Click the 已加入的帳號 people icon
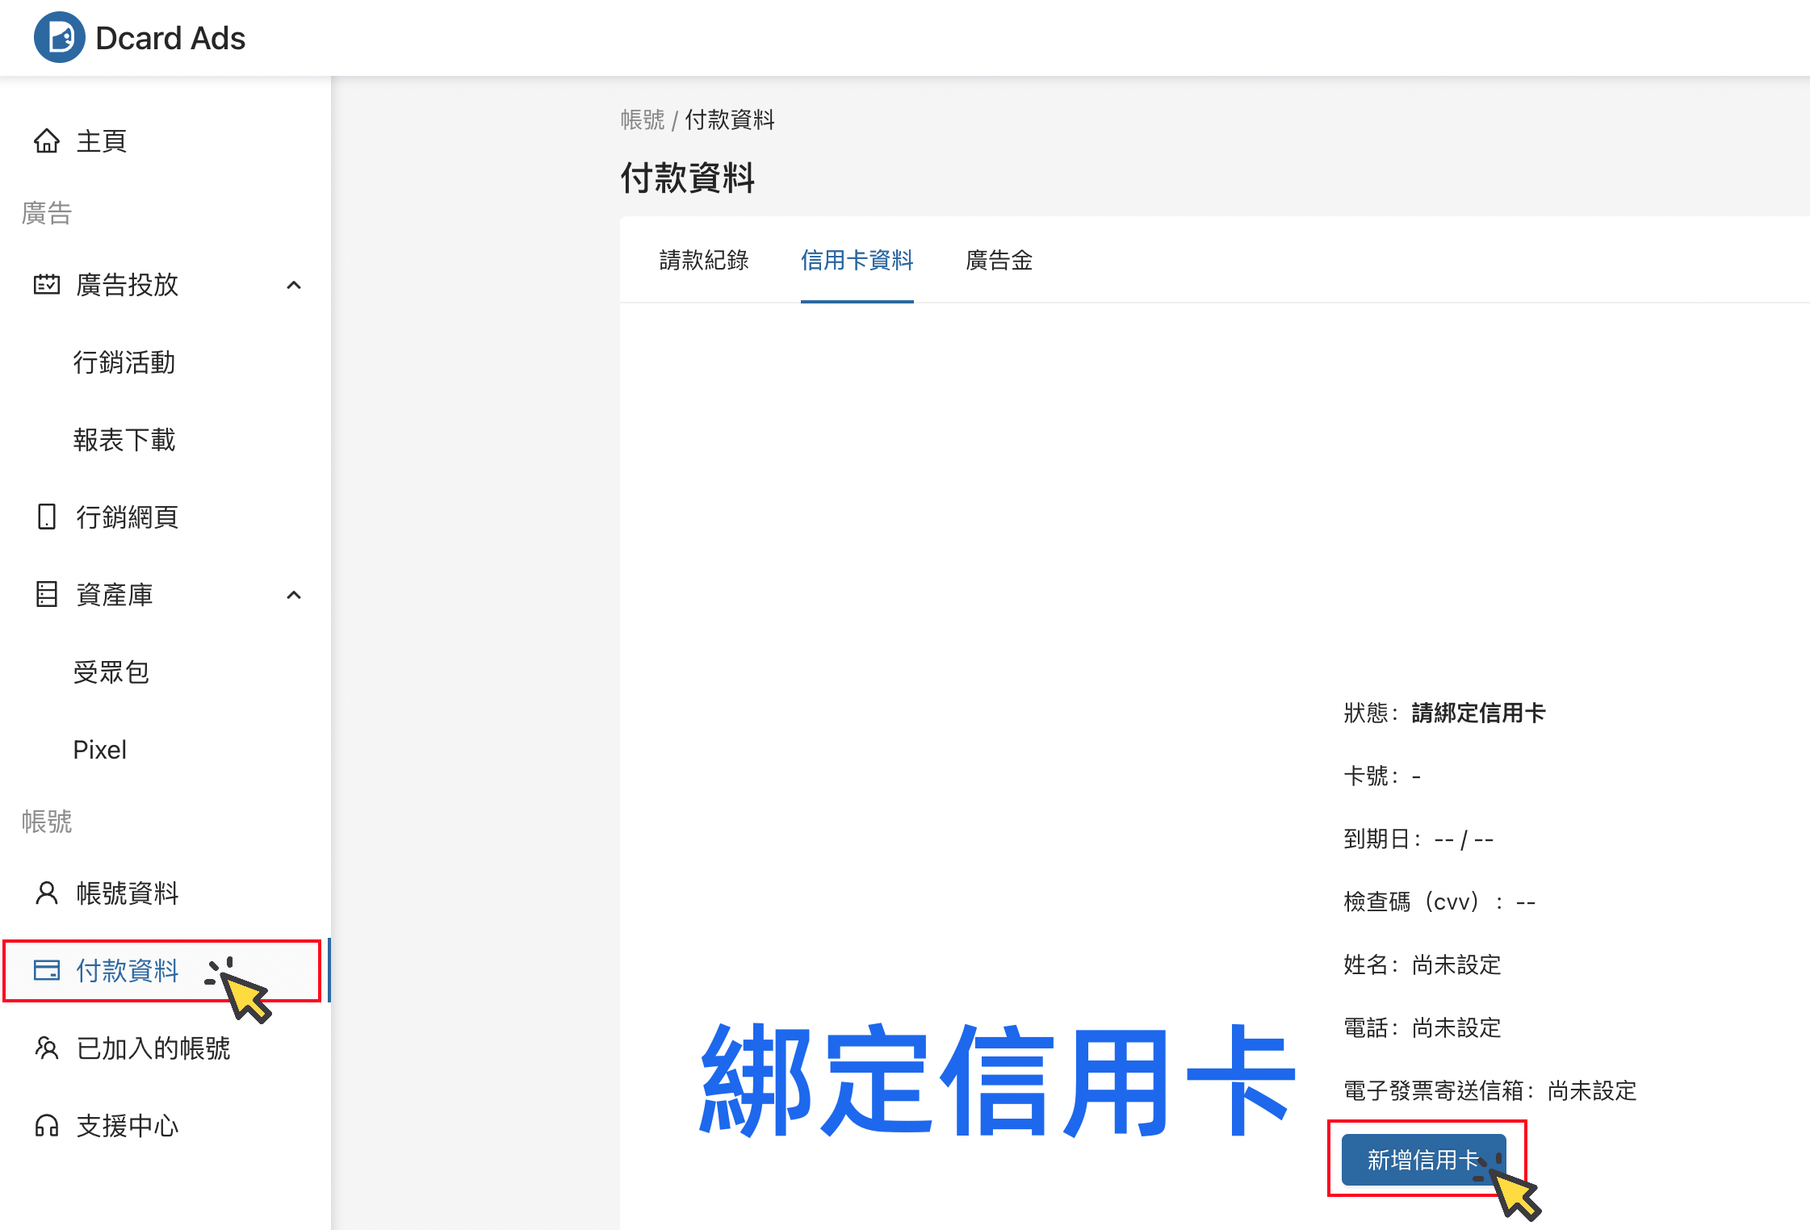 tap(47, 1048)
